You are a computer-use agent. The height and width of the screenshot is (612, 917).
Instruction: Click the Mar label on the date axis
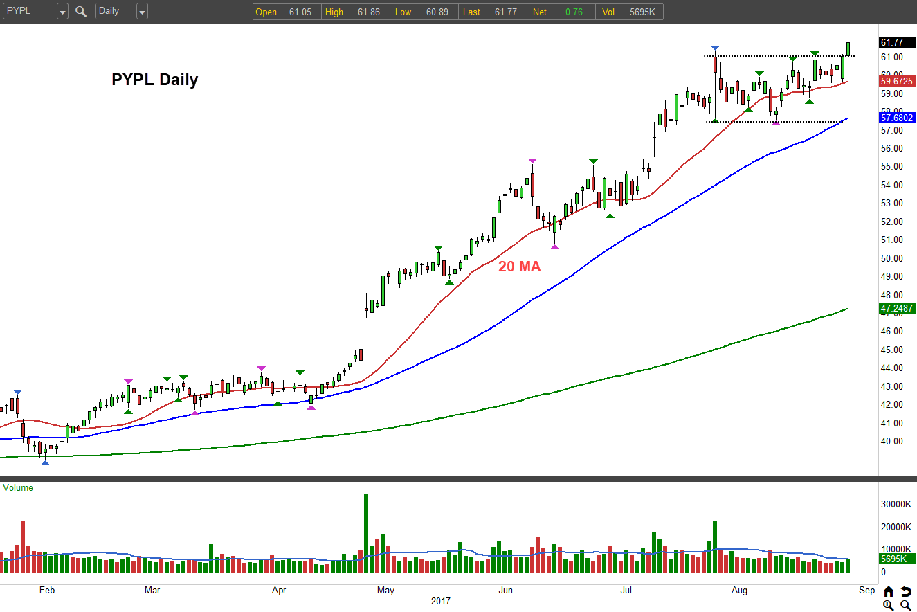152,591
